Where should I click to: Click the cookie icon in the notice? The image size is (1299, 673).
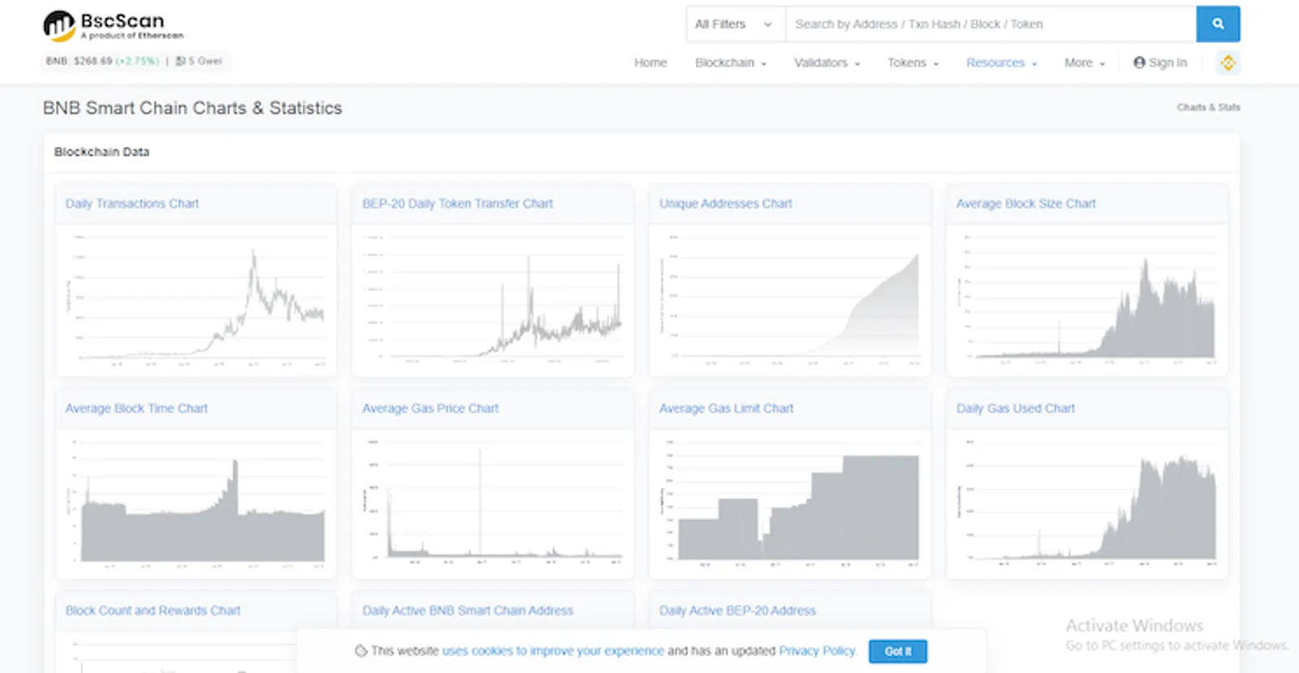361,651
